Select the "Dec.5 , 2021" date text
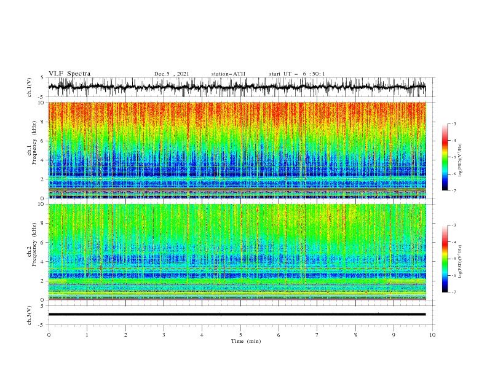 pyautogui.click(x=172, y=74)
